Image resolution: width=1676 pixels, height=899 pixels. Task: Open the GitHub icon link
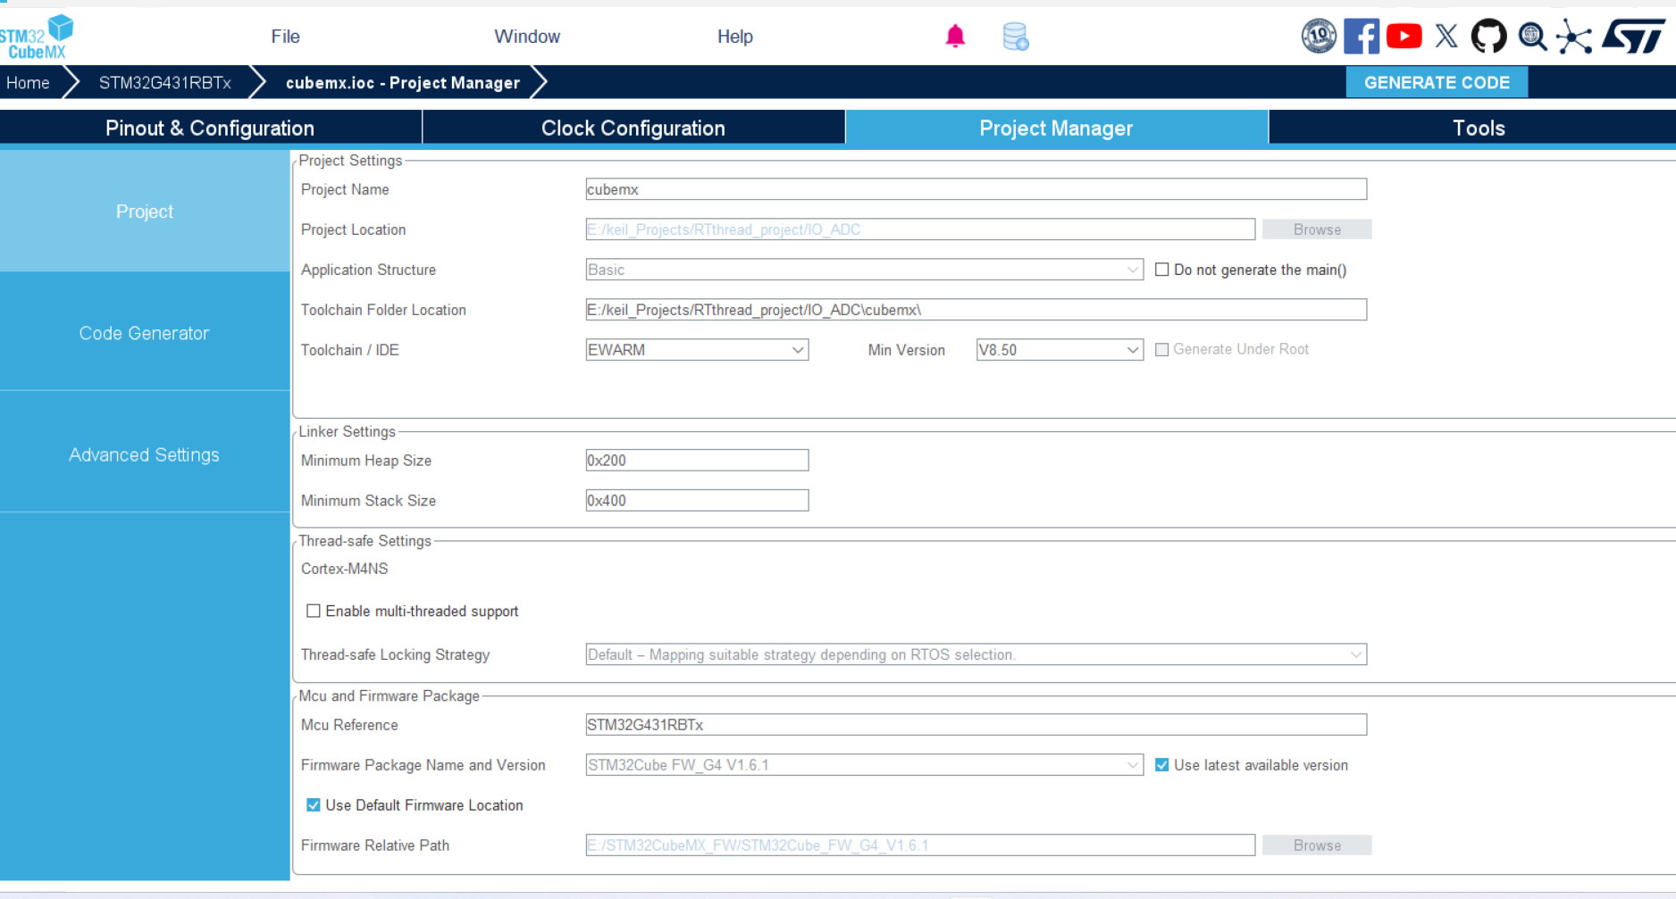pyautogui.click(x=1488, y=37)
